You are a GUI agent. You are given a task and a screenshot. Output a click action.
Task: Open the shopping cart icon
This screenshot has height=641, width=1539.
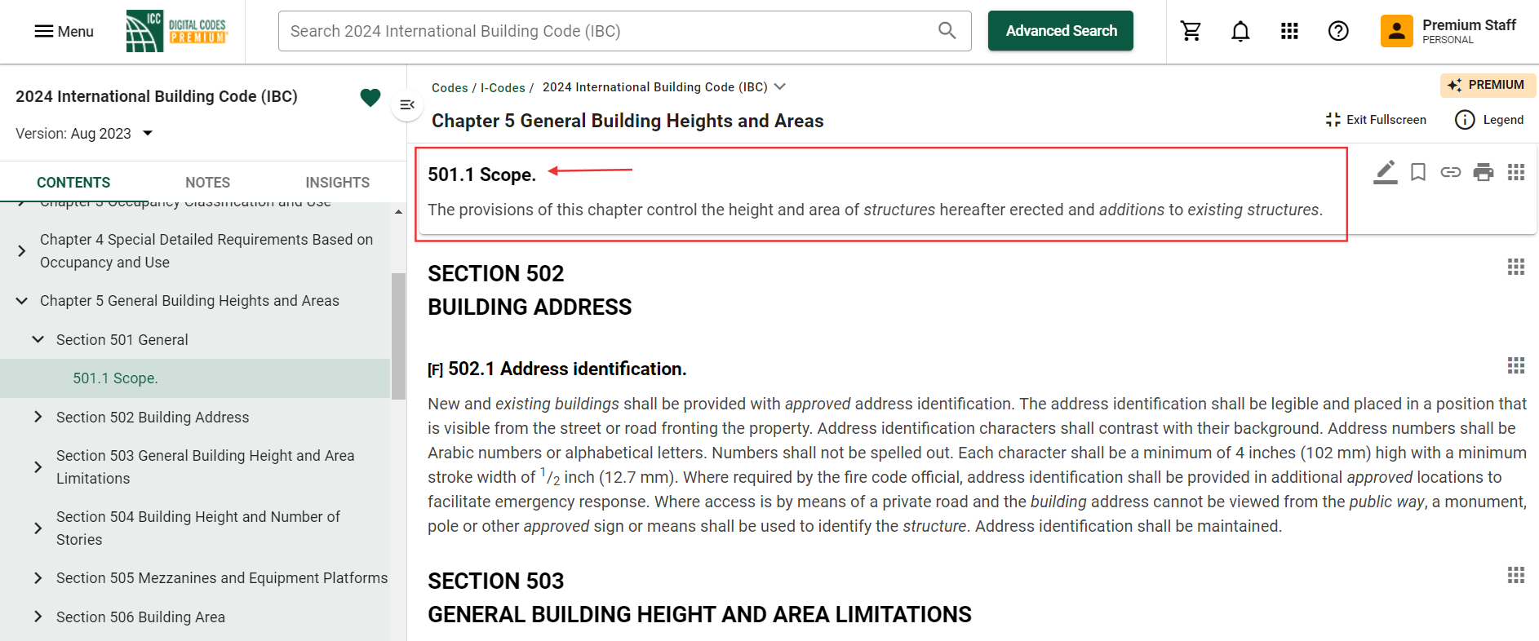click(1191, 31)
